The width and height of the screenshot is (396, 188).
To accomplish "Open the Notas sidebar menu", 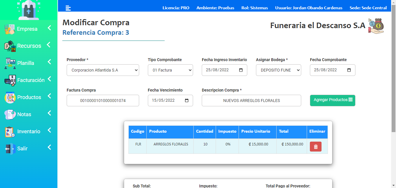I will tap(24, 114).
